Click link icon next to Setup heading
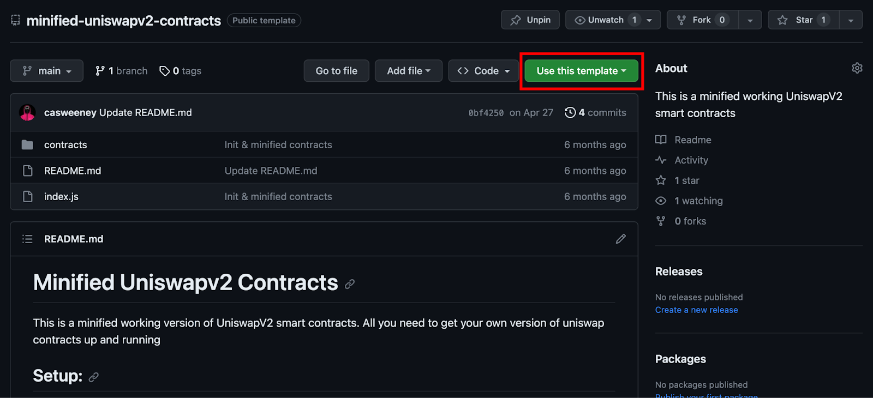 click(94, 377)
